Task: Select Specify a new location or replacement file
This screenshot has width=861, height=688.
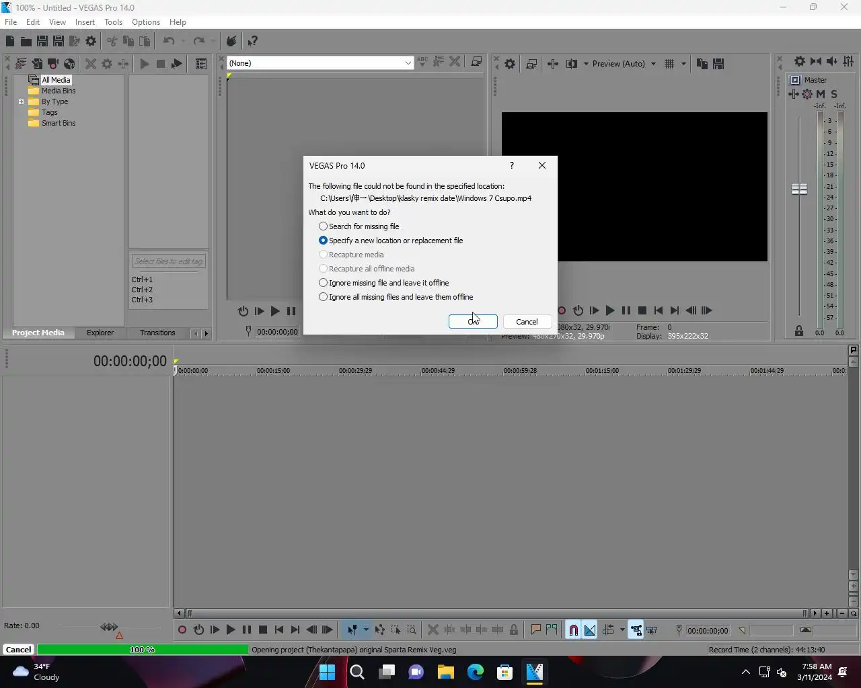Action: [391, 241]
